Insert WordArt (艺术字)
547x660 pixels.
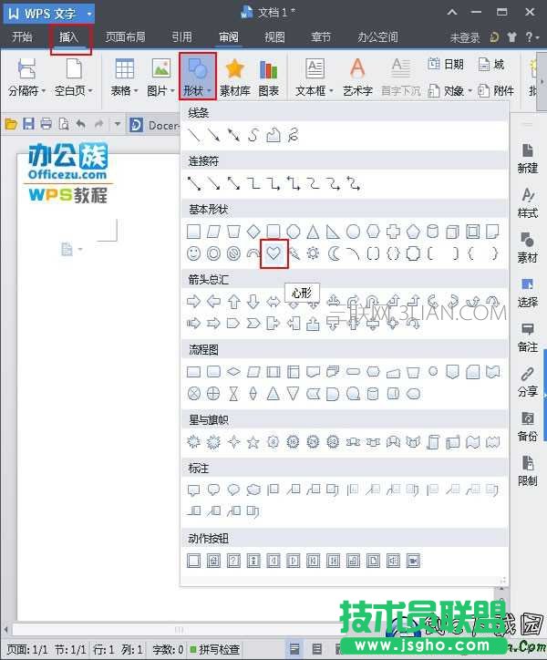click(x=357, y=77)
